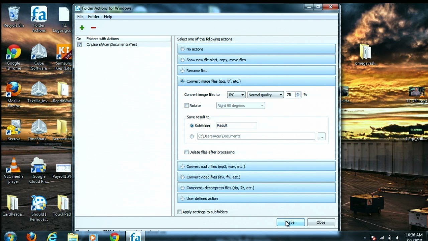Select User defined action option
The width and height of the screenshot is (428, 241).
coord(182,198)
